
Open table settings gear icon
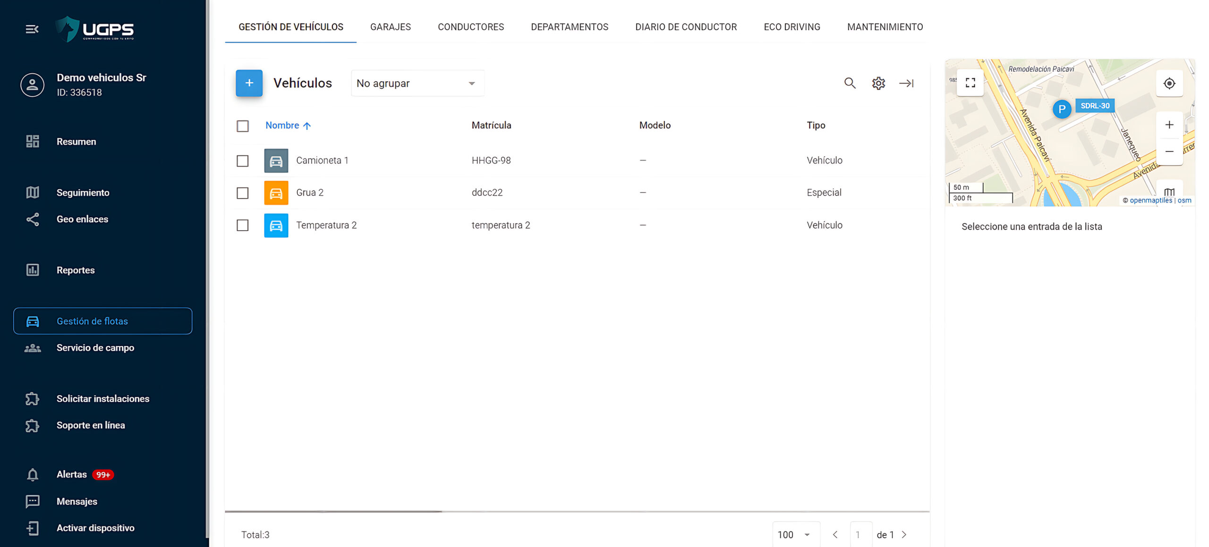878,84
